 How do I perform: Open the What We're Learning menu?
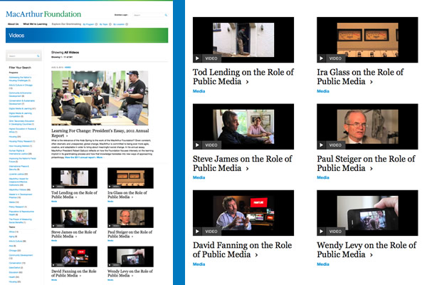pyautogui.click(x=36, y=24)
